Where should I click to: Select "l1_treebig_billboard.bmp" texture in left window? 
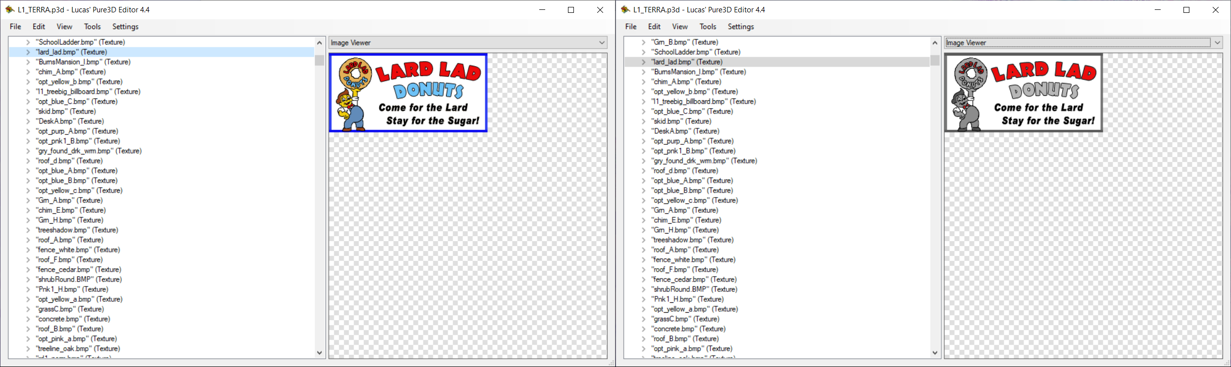pyautogui.click(x=88, y=91)
